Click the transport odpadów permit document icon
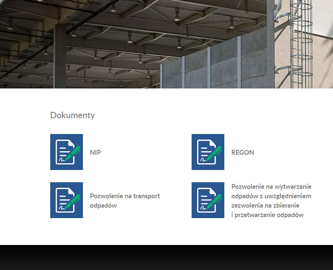The image size is (333, 270). coord(67,200)
